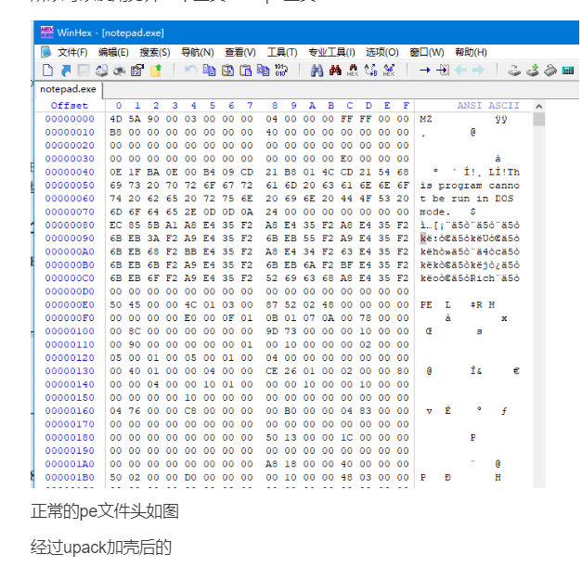This screenshot has width=582, height=567.
Task: Click the Clone disk icon with green arrow
Action: coord(532,71)
